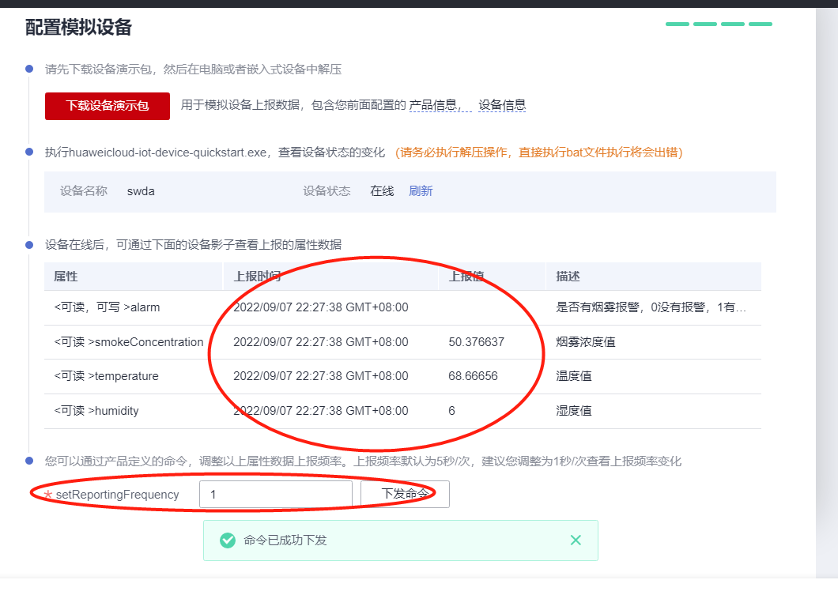Click the humidity property cell
The height and width of the screenshot is (595, 838).
[96, 411]
